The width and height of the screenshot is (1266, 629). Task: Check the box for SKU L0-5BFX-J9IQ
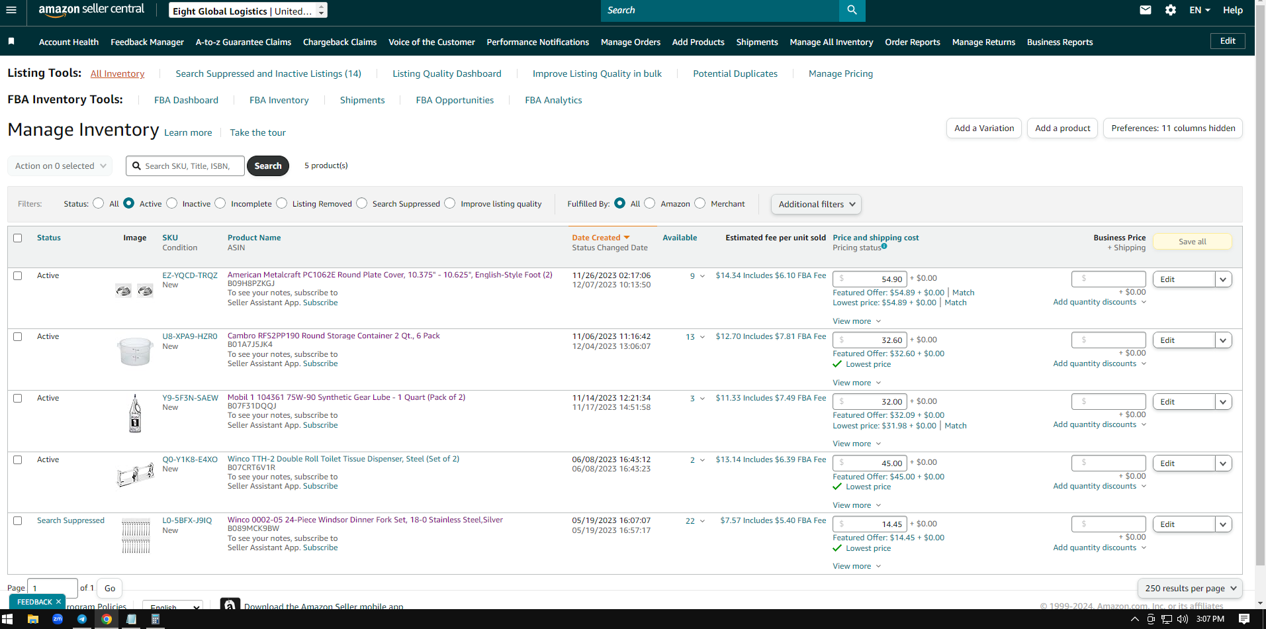(x=18, y=520)
